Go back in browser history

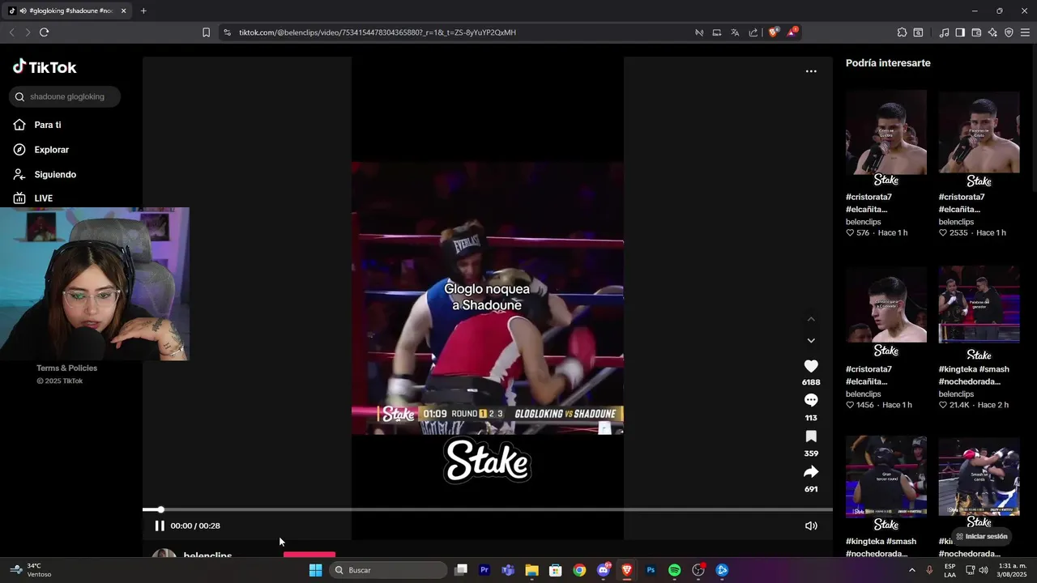pyautogui.click(x=11, y=32)
